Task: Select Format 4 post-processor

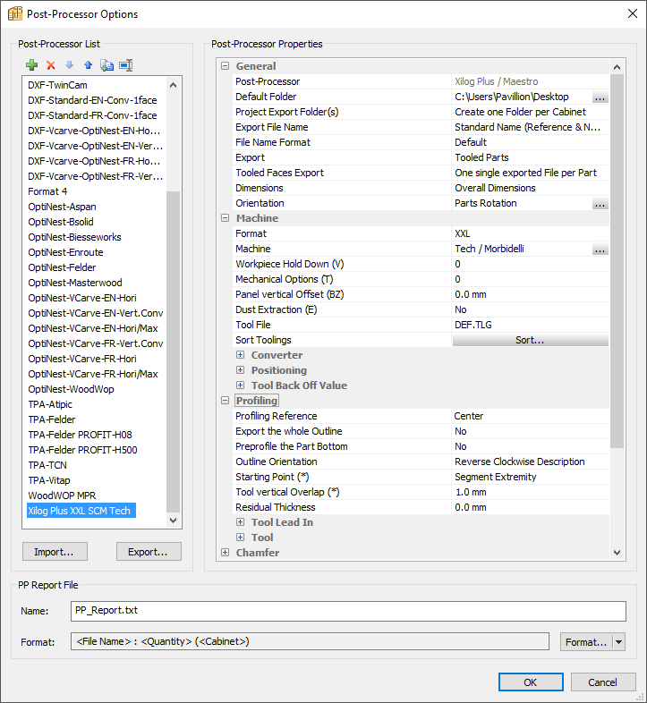Action: click(x=47, y=191)
